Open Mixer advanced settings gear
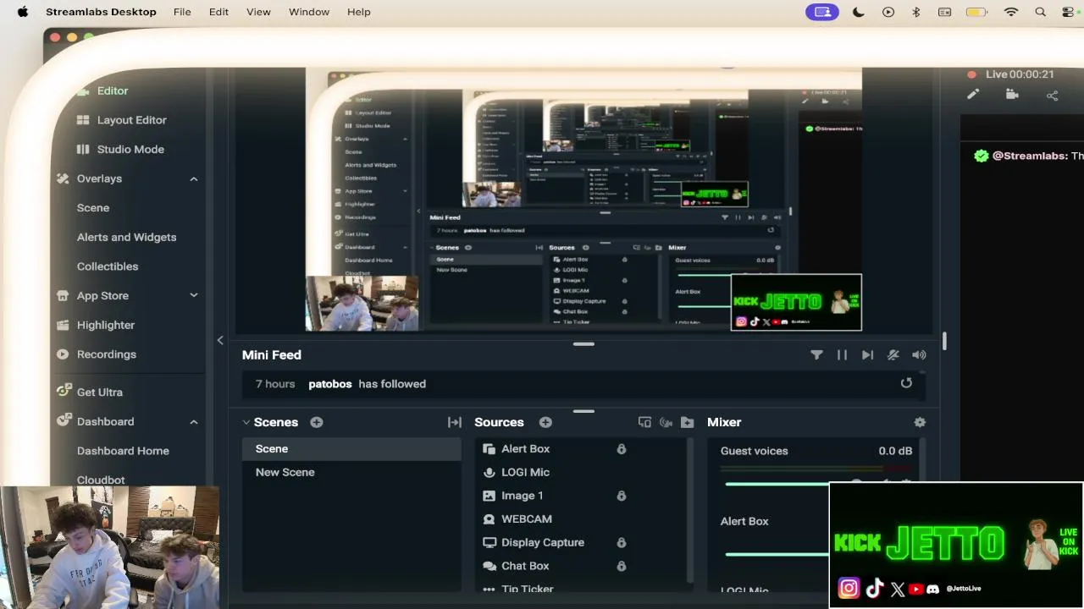This screenshot has width=1084, height=609. [920, 422]
